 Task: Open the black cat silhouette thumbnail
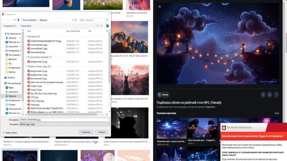tap(130, 123)
